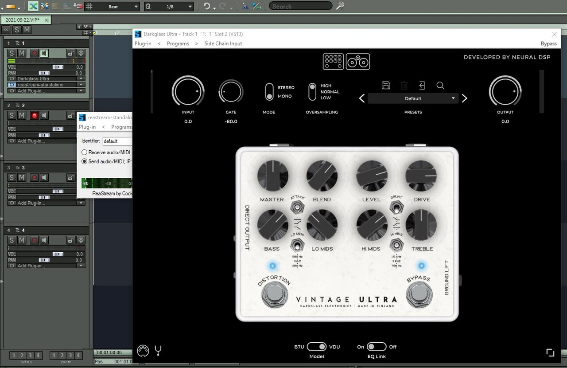567x368 pixels.
Task: Open Side Chain Input menu
Action: tap(223, 43)
